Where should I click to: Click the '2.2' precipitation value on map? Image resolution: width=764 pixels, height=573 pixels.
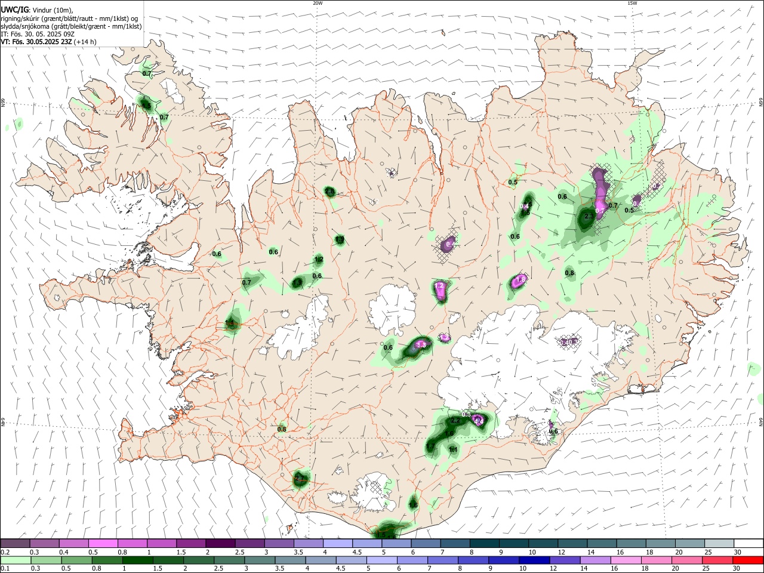pyautogui.click(x=455, y=421)
